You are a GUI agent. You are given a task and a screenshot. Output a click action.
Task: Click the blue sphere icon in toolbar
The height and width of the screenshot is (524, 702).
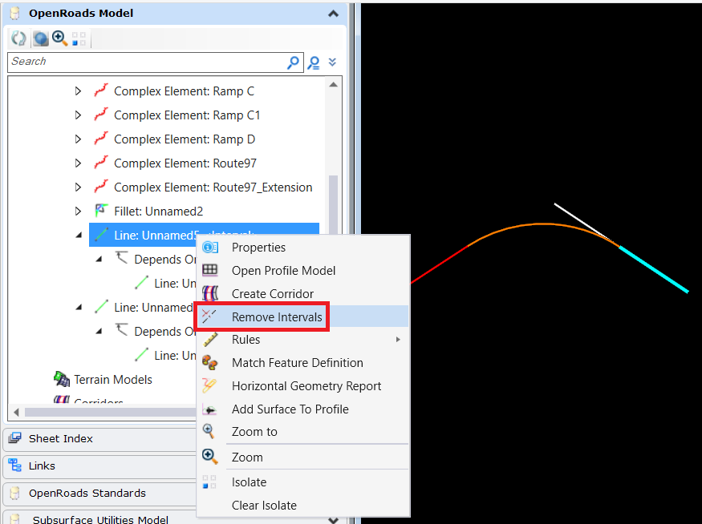tap(41, 38)
